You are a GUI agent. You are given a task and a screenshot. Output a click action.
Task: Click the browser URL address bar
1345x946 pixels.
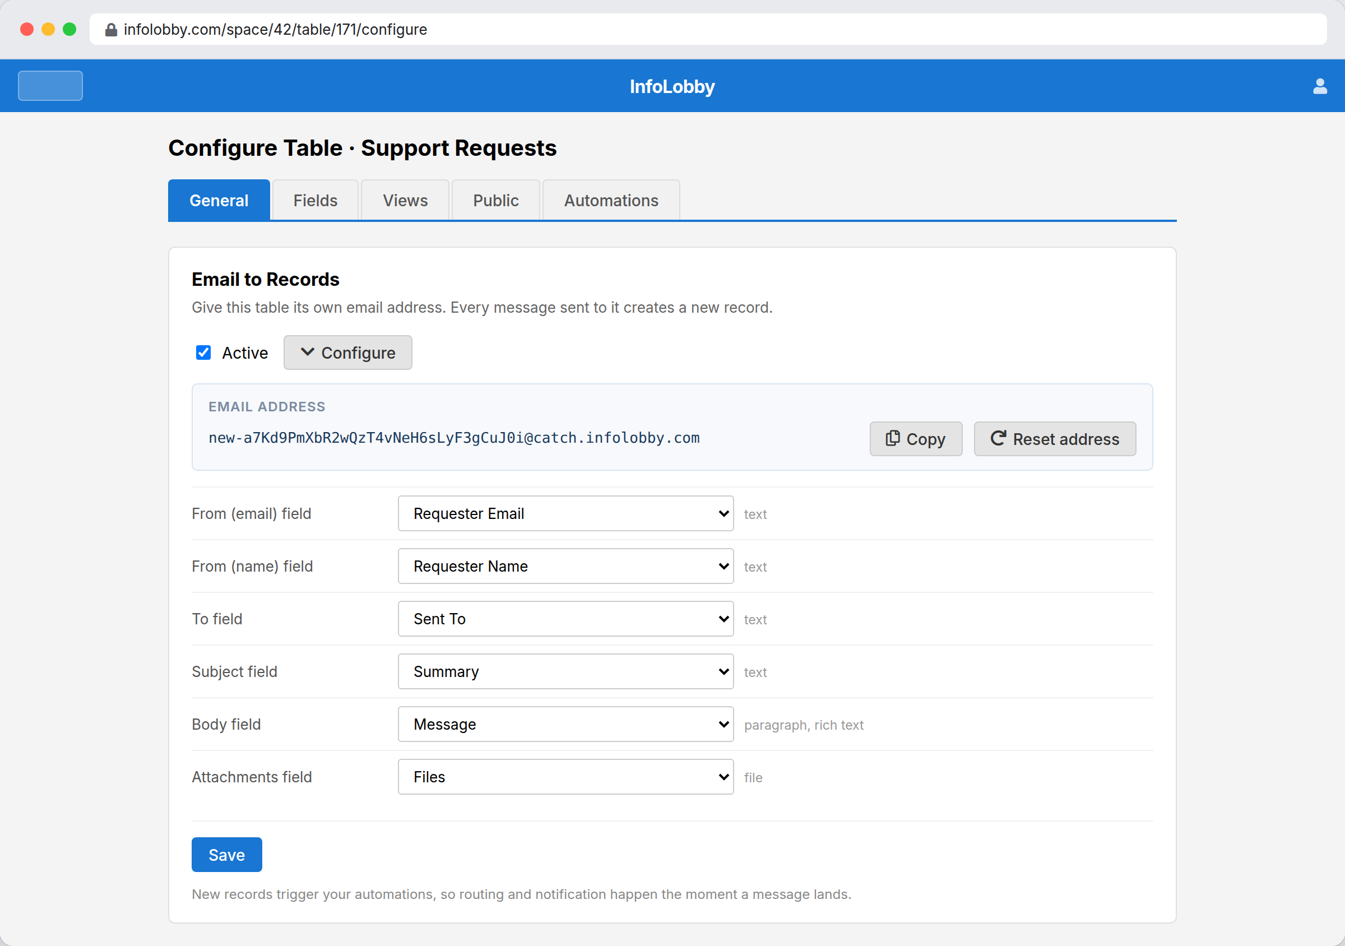708,30
